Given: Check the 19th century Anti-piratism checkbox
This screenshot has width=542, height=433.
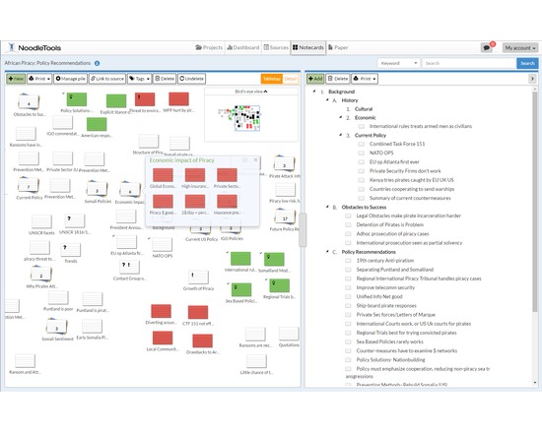Looking at the screenshot, I should point(348,261).
